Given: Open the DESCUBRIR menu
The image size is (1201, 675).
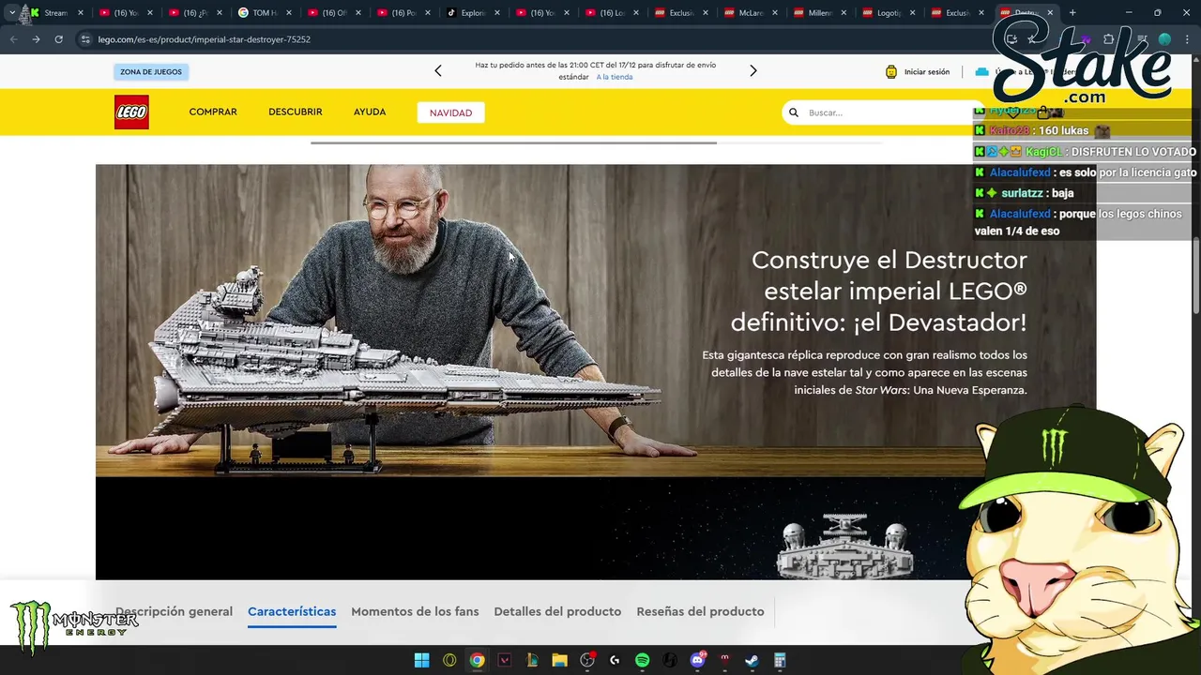Looking at the screenshot, I should 296,112.
